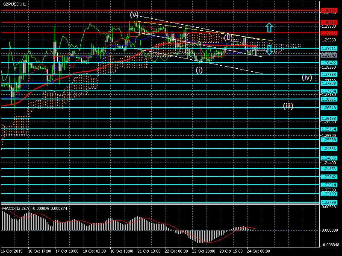Click the 17 Oct 10:00 time label
Viewport: 342px width, 256px height.
[67, 251]
